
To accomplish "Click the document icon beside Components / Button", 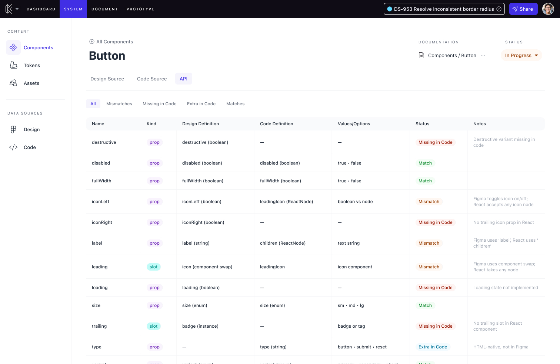I will point(421,55).
